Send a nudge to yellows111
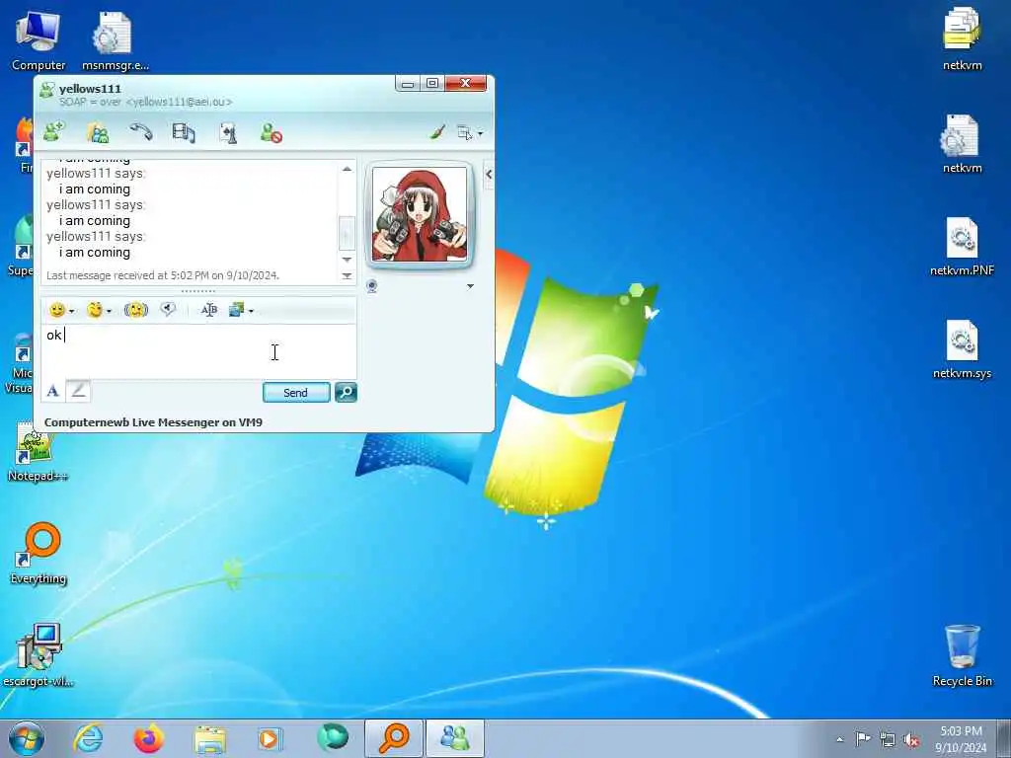Viewport: 1011px width, 758px height. tap(136, 311)
